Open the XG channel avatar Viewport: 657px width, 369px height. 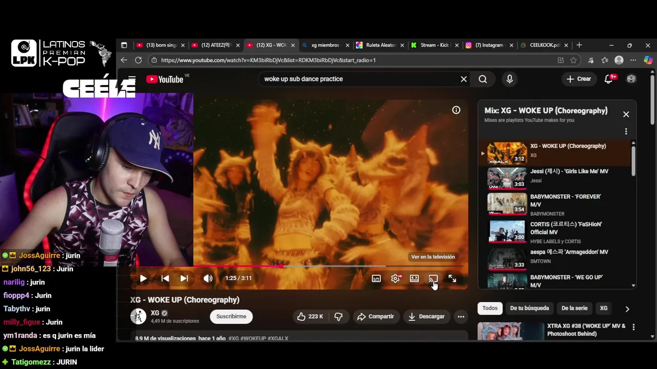[138, 317]
